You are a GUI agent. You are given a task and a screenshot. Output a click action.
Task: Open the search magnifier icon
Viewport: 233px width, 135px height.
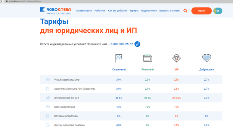coord(185,11)
